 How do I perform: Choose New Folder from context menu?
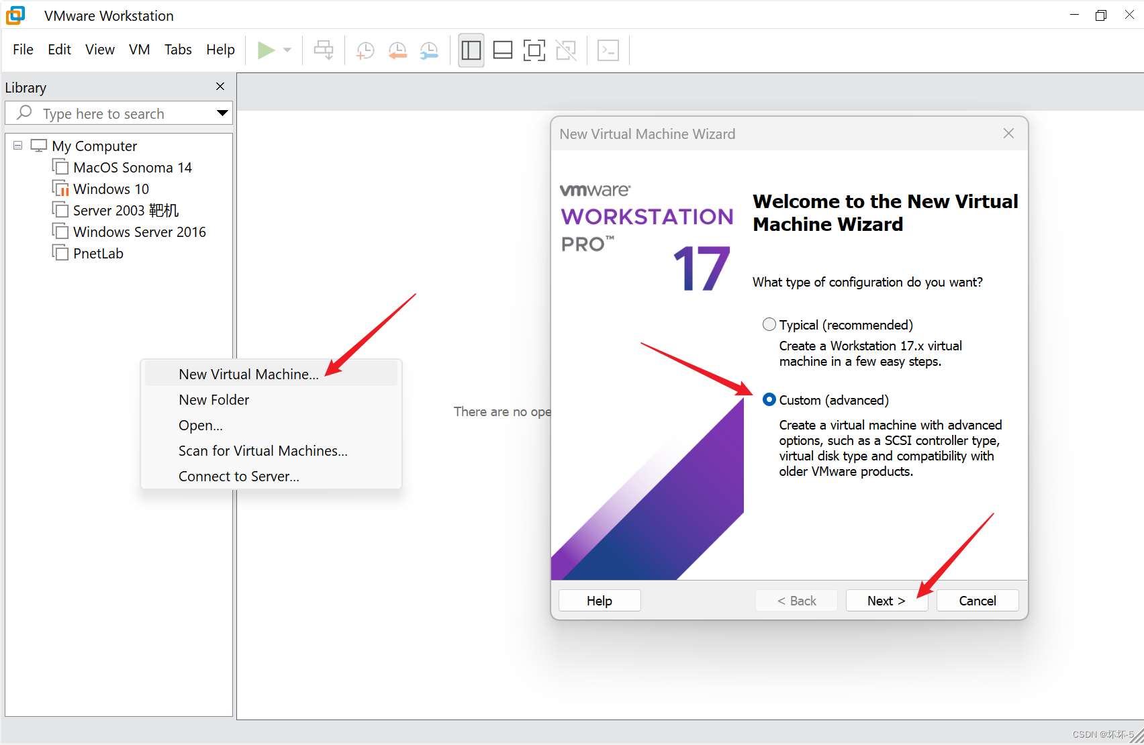(x=271, y=399)
